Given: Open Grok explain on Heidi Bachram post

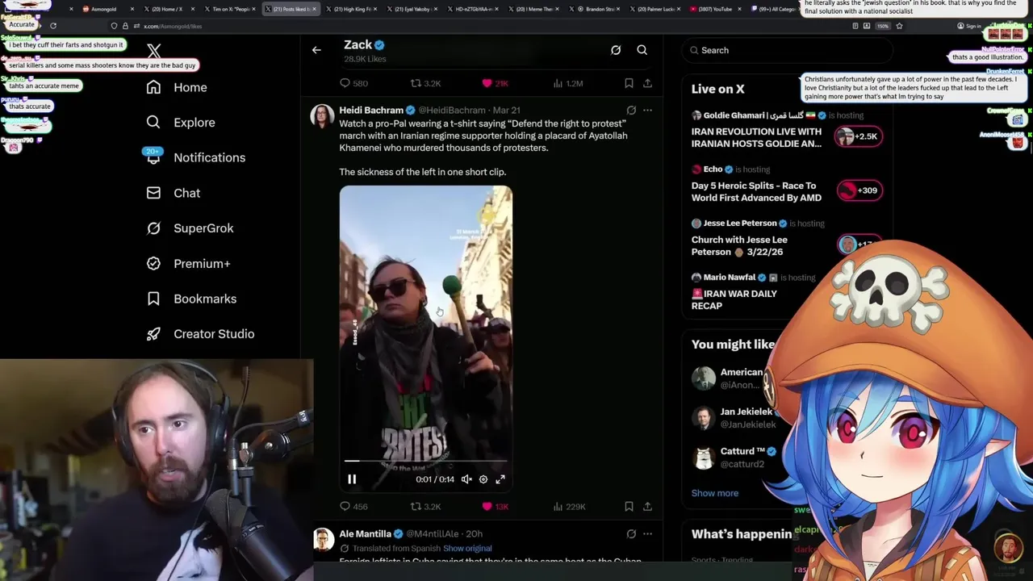Looking at the screenshot, I should click(x=631, y=111).
